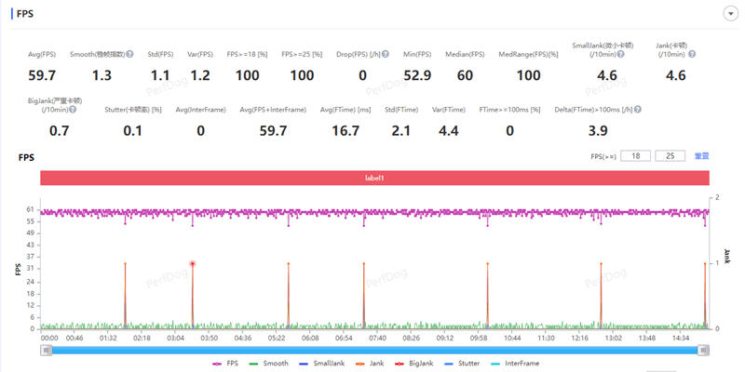745x372 pixels.
Task: Click FPS threshold field showing 18
Action: tap(636, 156)
